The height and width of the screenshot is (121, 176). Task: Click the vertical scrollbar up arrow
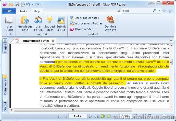[171, 46]
